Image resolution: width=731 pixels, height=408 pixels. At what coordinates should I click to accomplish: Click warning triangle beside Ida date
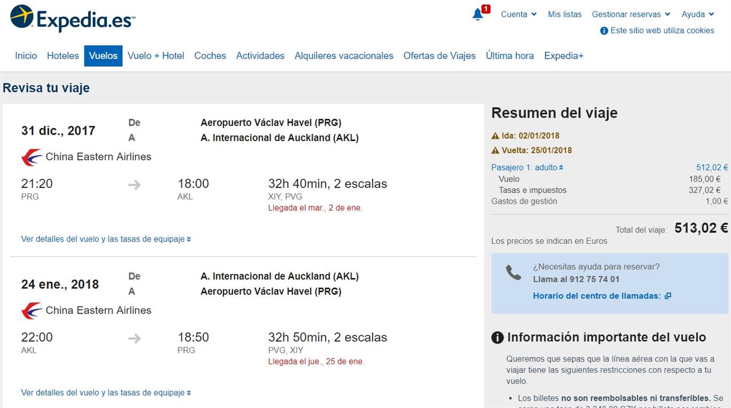coord(495,135)
